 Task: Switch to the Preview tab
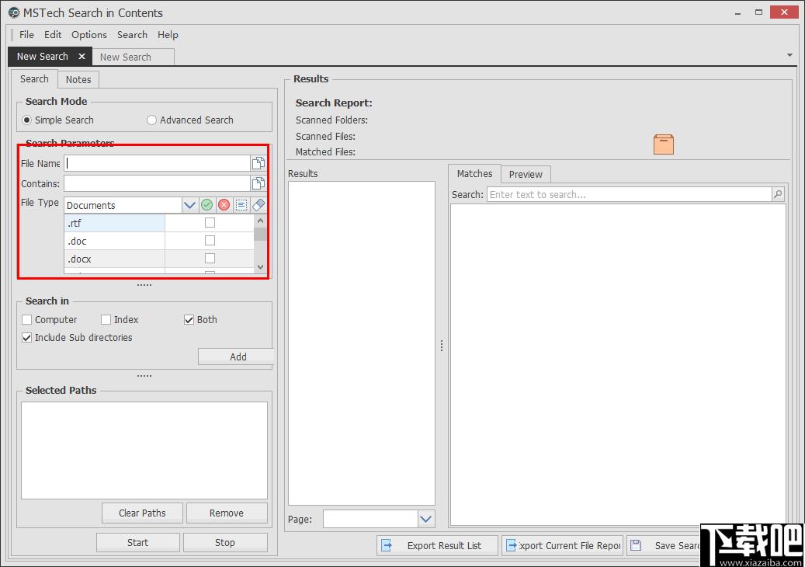[x=526, y=174]
